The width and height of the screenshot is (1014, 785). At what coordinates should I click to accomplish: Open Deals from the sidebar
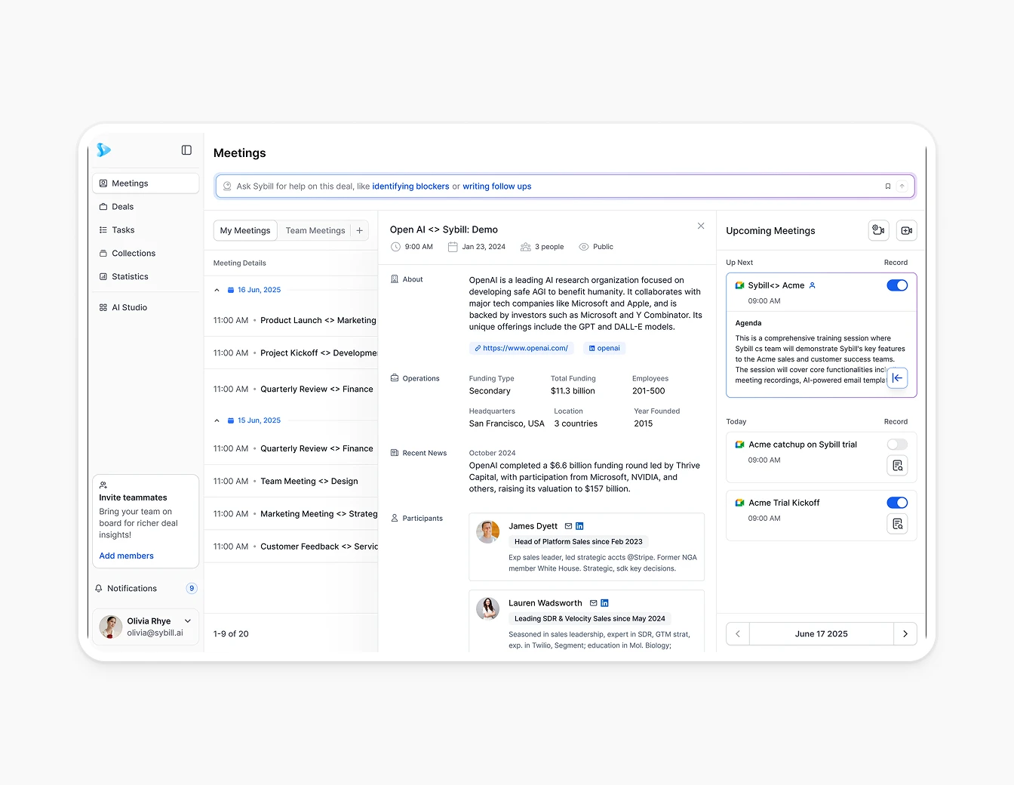pos(122,206)
